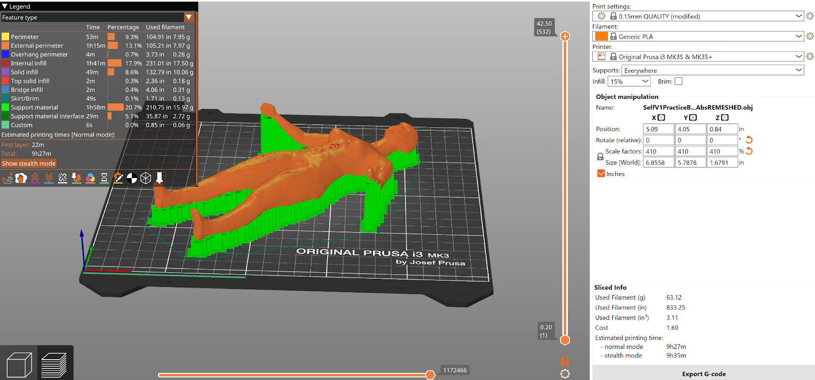This screenshot has height=380, width=815.
Task: Open the Print settings preset dropdown
Action: 698,16
